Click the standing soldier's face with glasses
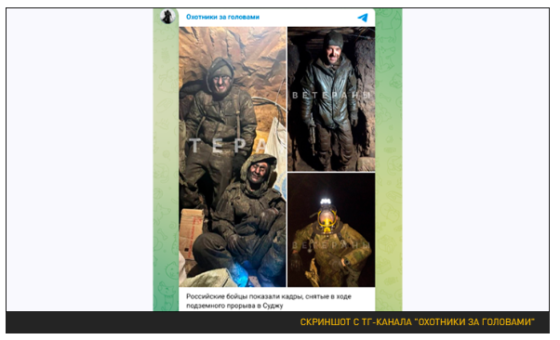The height and width of the screenshot is (340, 560). [x=221, y=81]
